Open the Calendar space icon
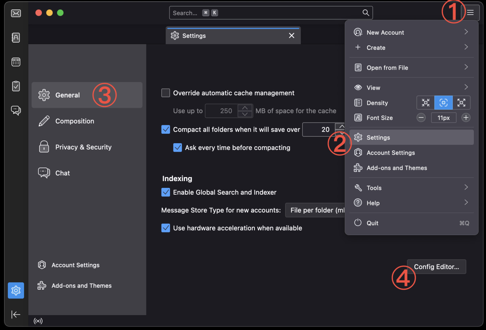 16,62
